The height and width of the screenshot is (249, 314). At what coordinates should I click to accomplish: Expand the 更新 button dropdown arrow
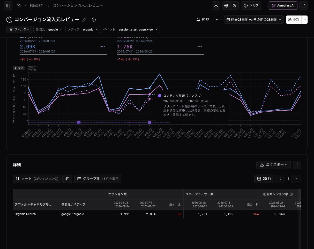pyautogui.click(x=305, y=20)
